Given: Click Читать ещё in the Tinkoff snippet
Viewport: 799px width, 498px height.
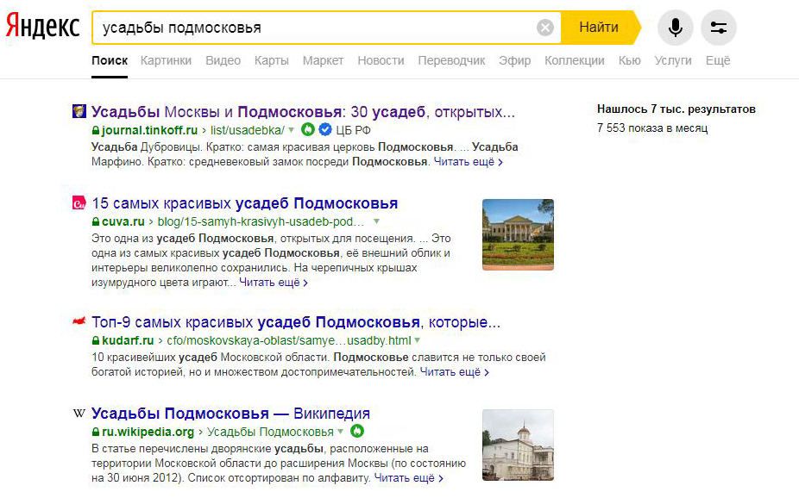Looking at the screenshot, I should pos(469,162).
